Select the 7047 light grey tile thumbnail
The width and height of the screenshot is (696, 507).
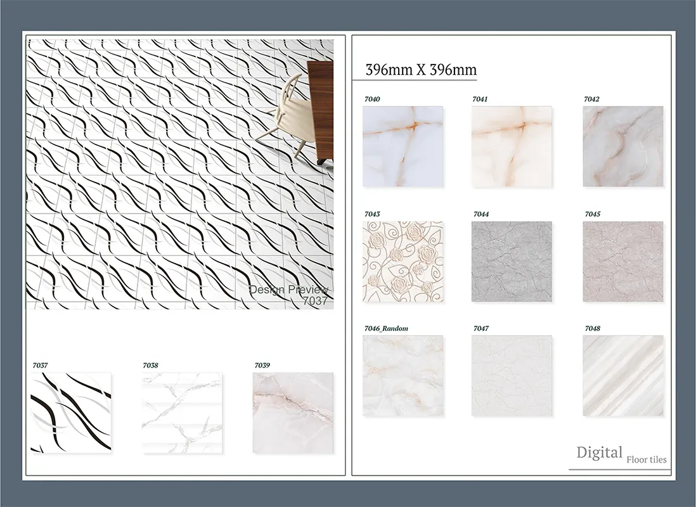coord(512,376)
